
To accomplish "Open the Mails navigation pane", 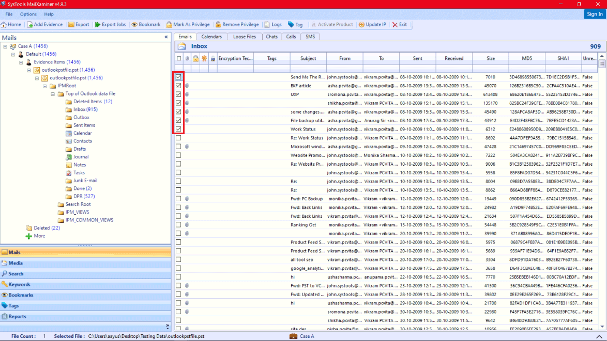I will click(x=85, y=252).
